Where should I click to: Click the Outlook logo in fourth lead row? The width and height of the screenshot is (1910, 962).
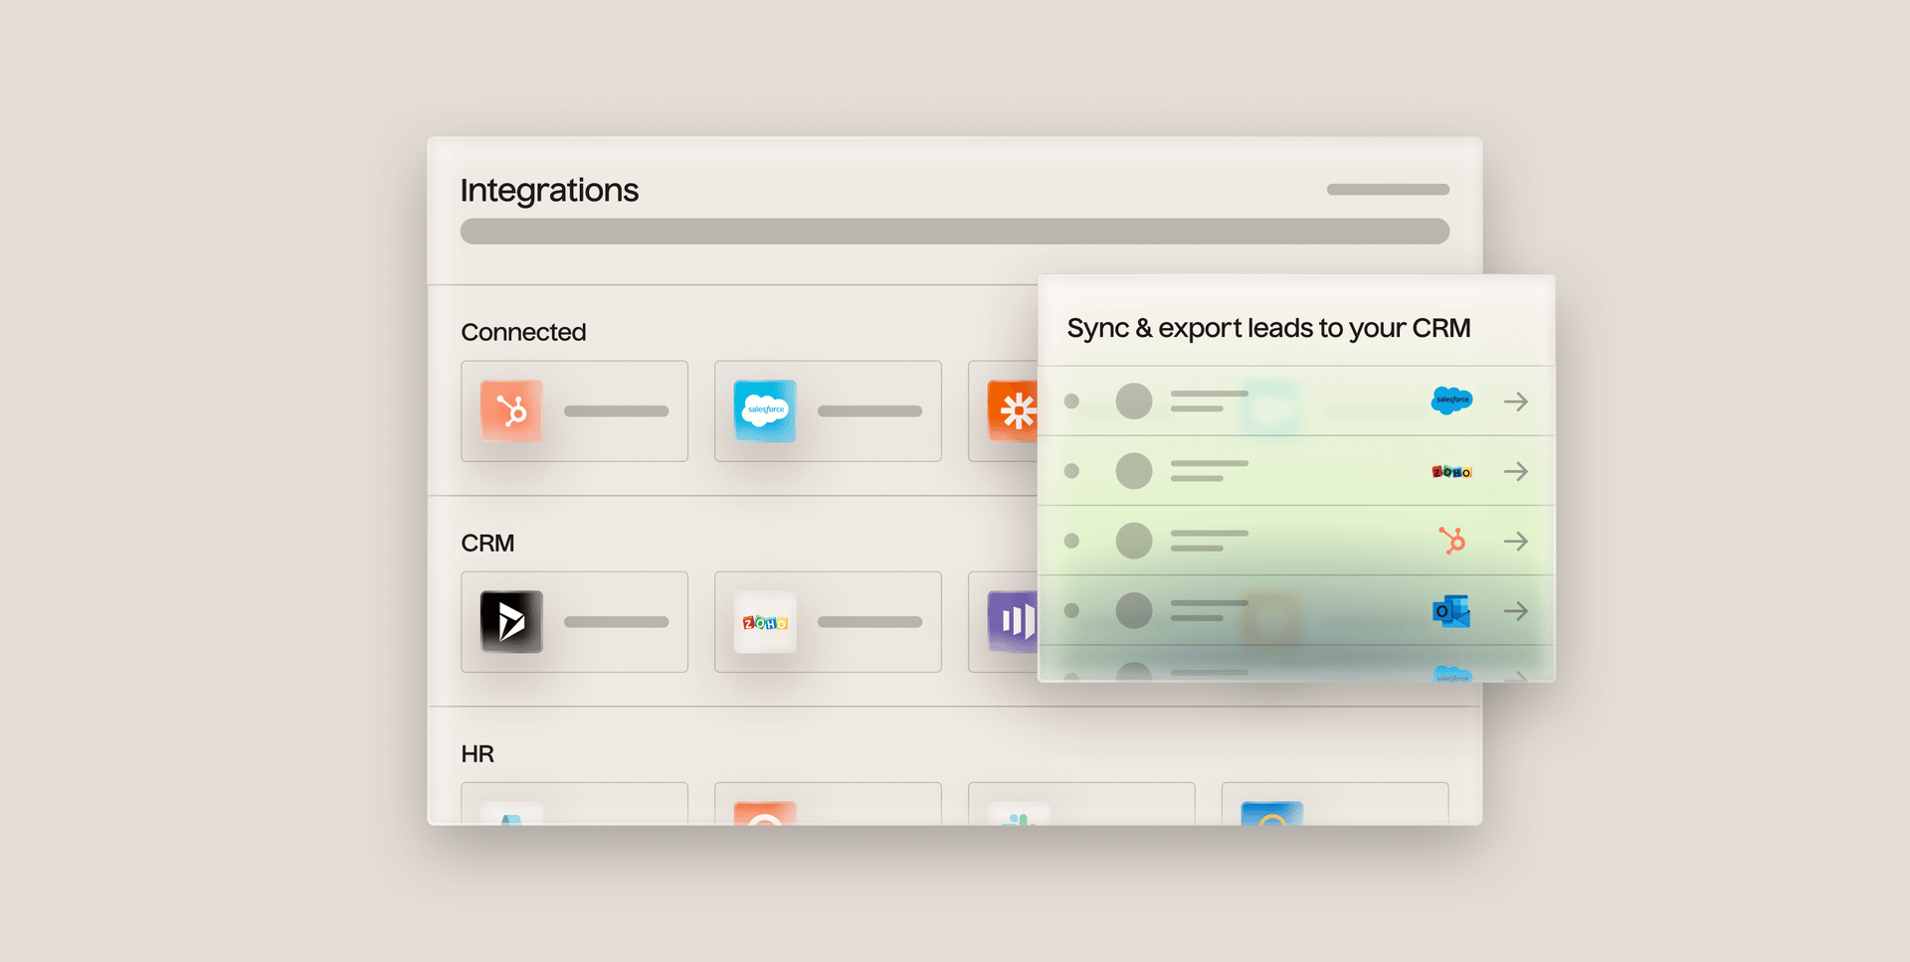click(x=1451, y=611)
